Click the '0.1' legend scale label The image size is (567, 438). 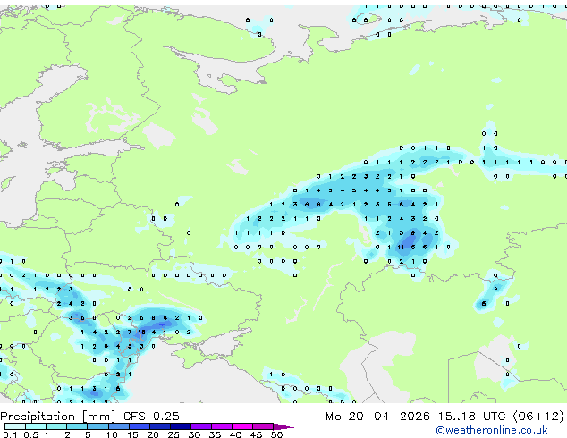11,434
